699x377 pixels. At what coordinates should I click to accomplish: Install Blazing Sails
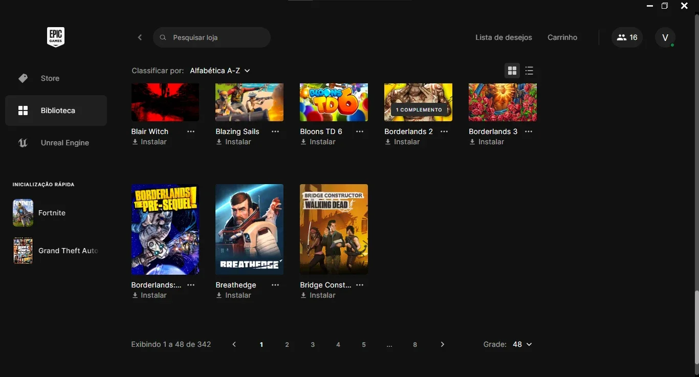234,142
